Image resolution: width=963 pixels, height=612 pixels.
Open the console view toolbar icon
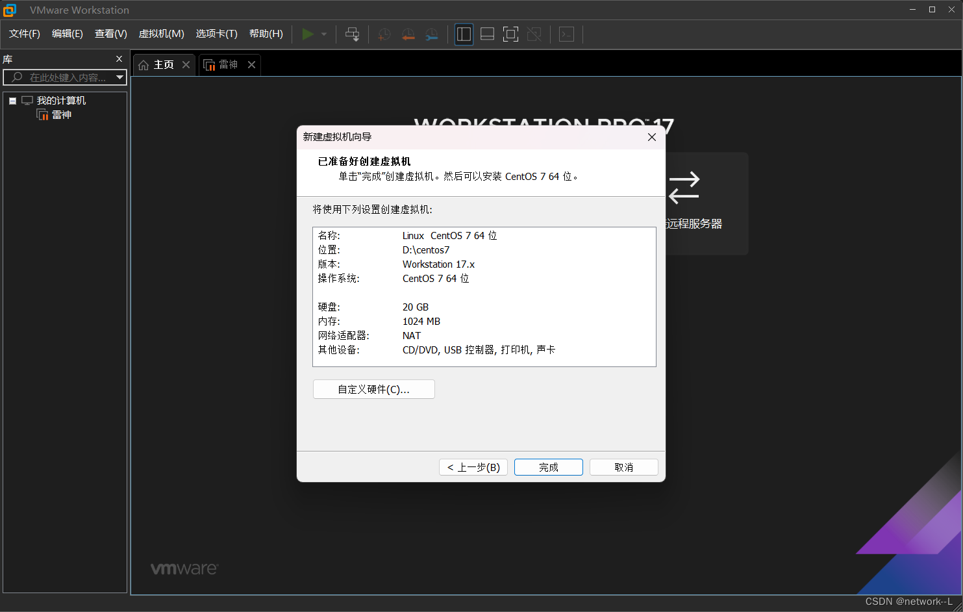566,34
